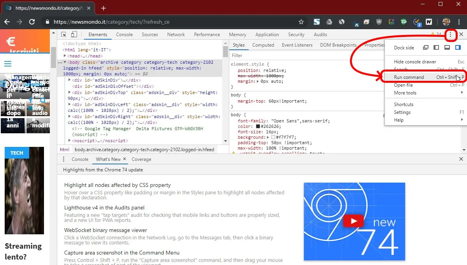This screenshot has width=467, height=265.
Task: Expand the adSkinDivTop div node
Action: [70, 92]
